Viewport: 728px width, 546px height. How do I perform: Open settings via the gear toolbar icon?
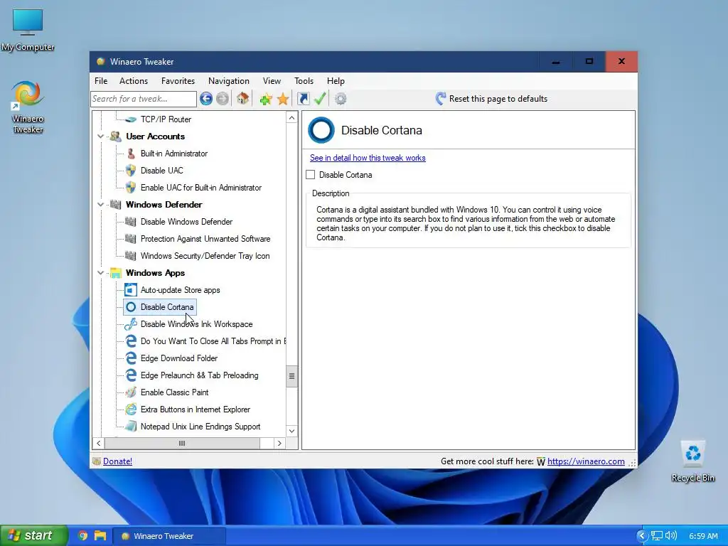[x=341, y=98]
